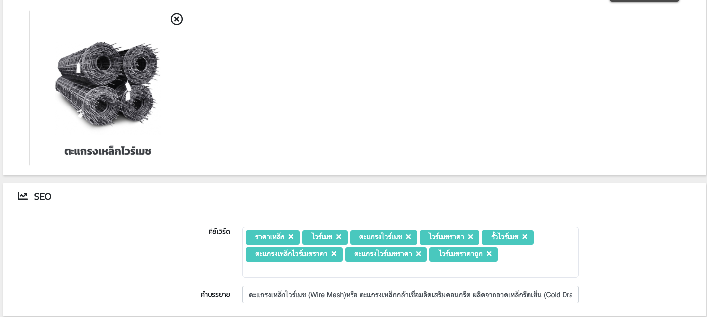The width and height of the screenshot is (707, 317).
Task: Click the ตะแกรงเหล็กไวร์เมช image caption
Action: (108, 151)
